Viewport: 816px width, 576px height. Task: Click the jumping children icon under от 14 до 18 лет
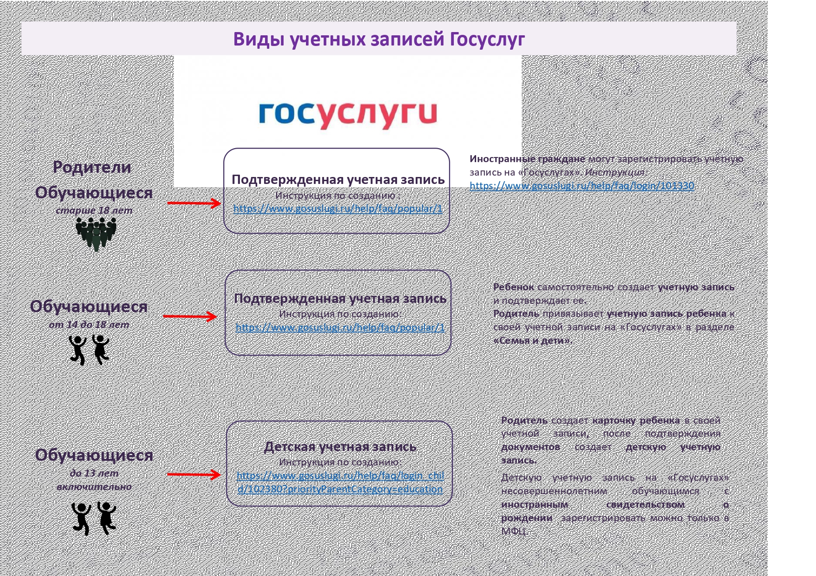(x=89, y=350)
